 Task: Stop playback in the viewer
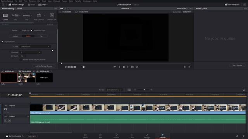point(124,67)
